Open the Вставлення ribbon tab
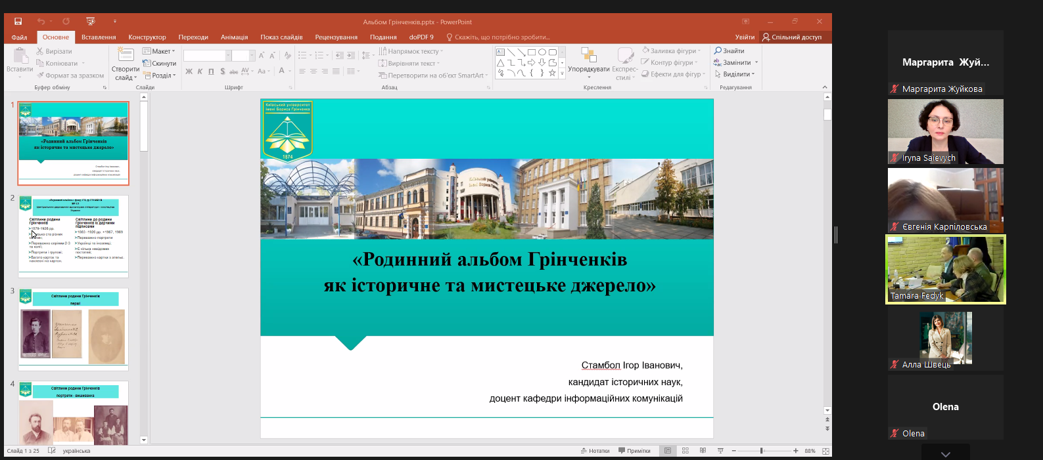Screen dimensions: 1043x460 point(99,37)
